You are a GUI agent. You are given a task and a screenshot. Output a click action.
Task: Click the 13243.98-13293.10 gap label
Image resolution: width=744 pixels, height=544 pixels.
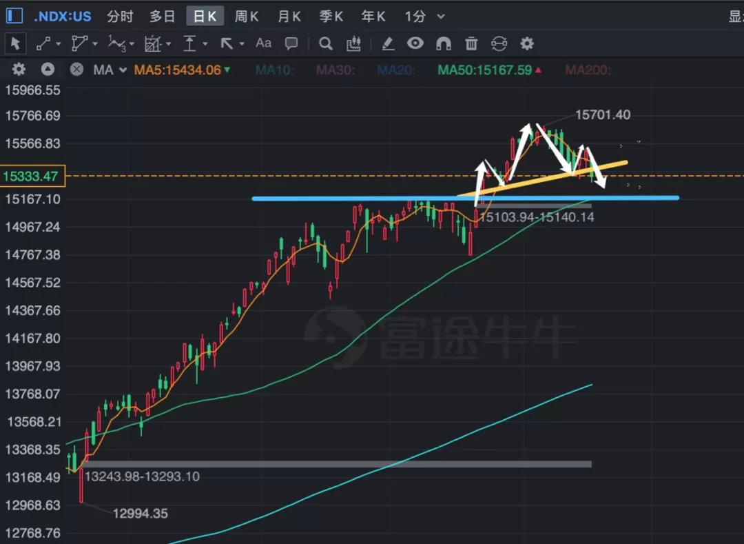tap(142, 476)
